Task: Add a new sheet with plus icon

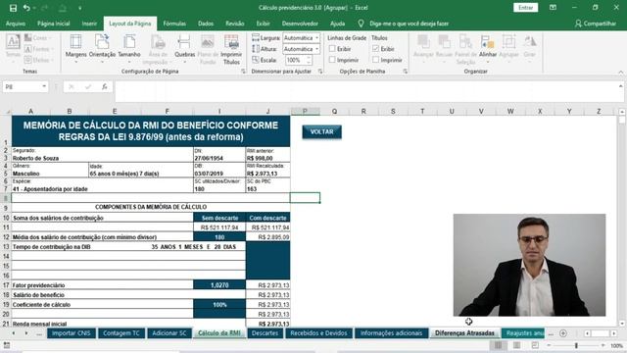Action: [x=563, y=333]
